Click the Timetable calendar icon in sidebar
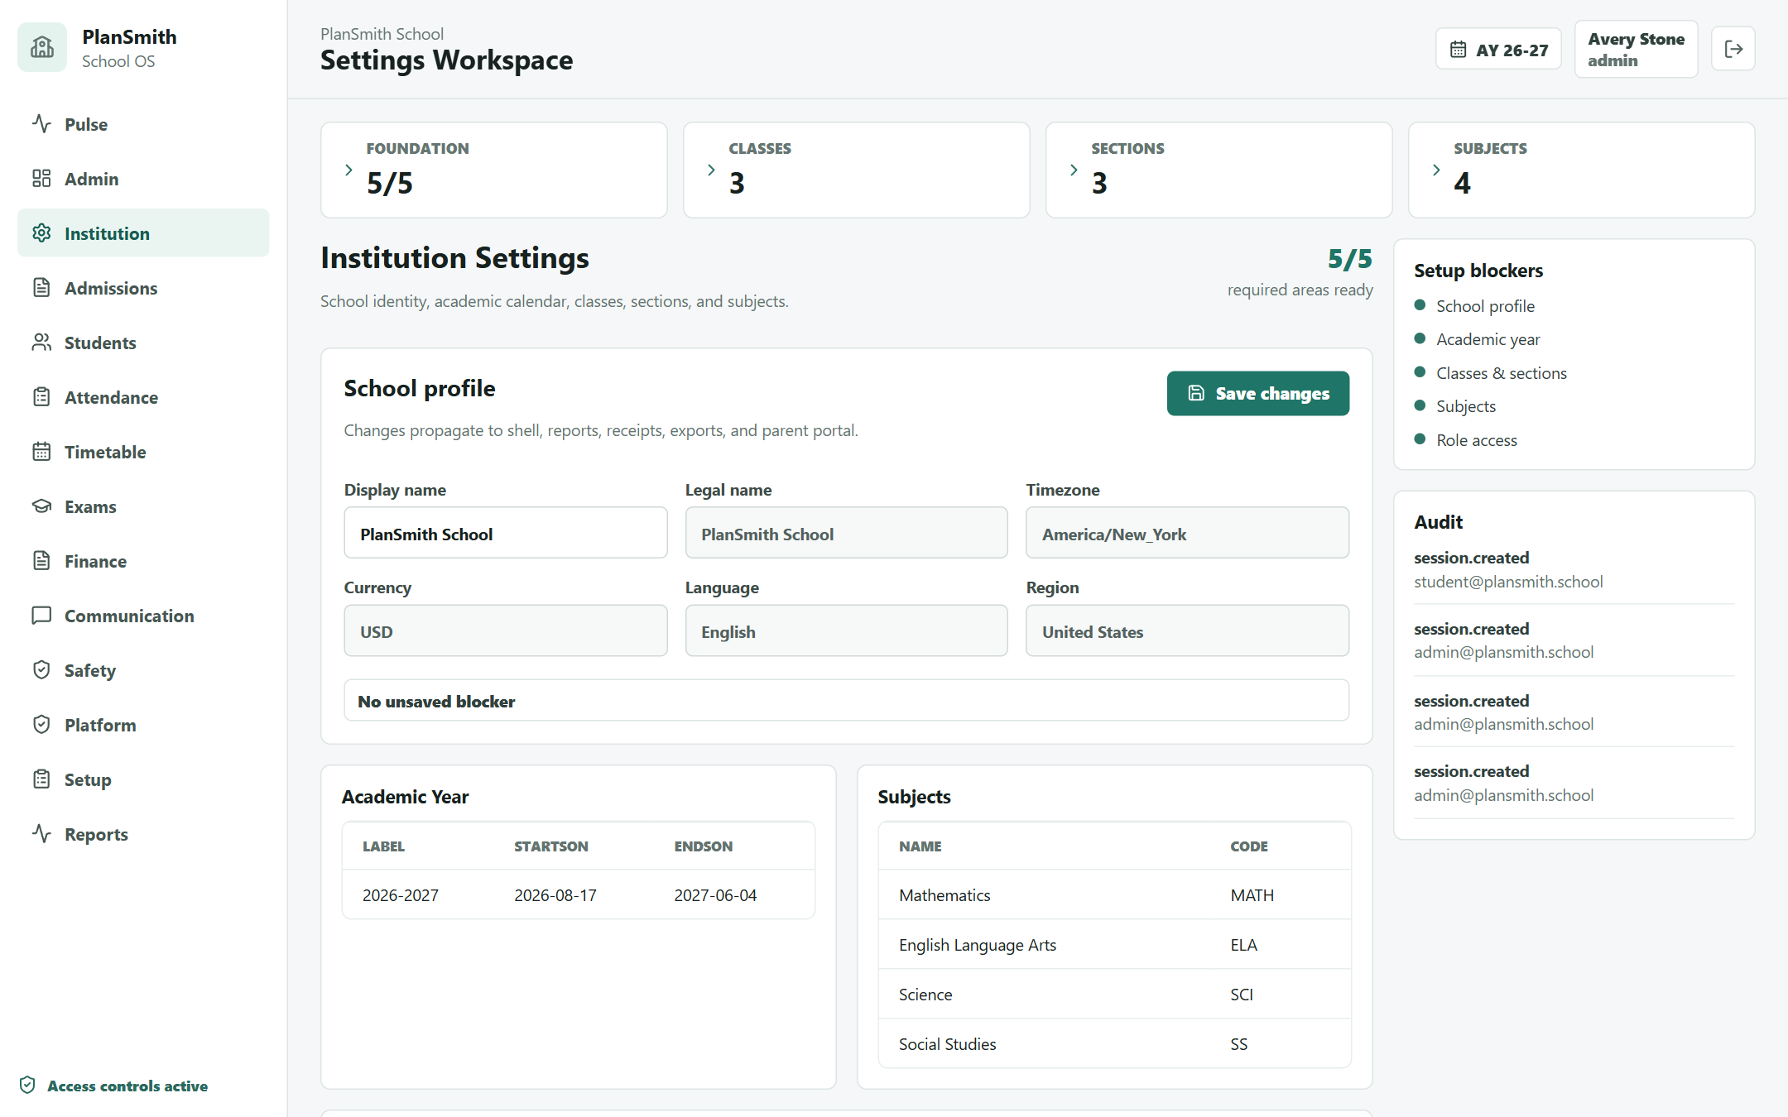The height and width of the screenshot is (1117, 1788). coord(41,452)
